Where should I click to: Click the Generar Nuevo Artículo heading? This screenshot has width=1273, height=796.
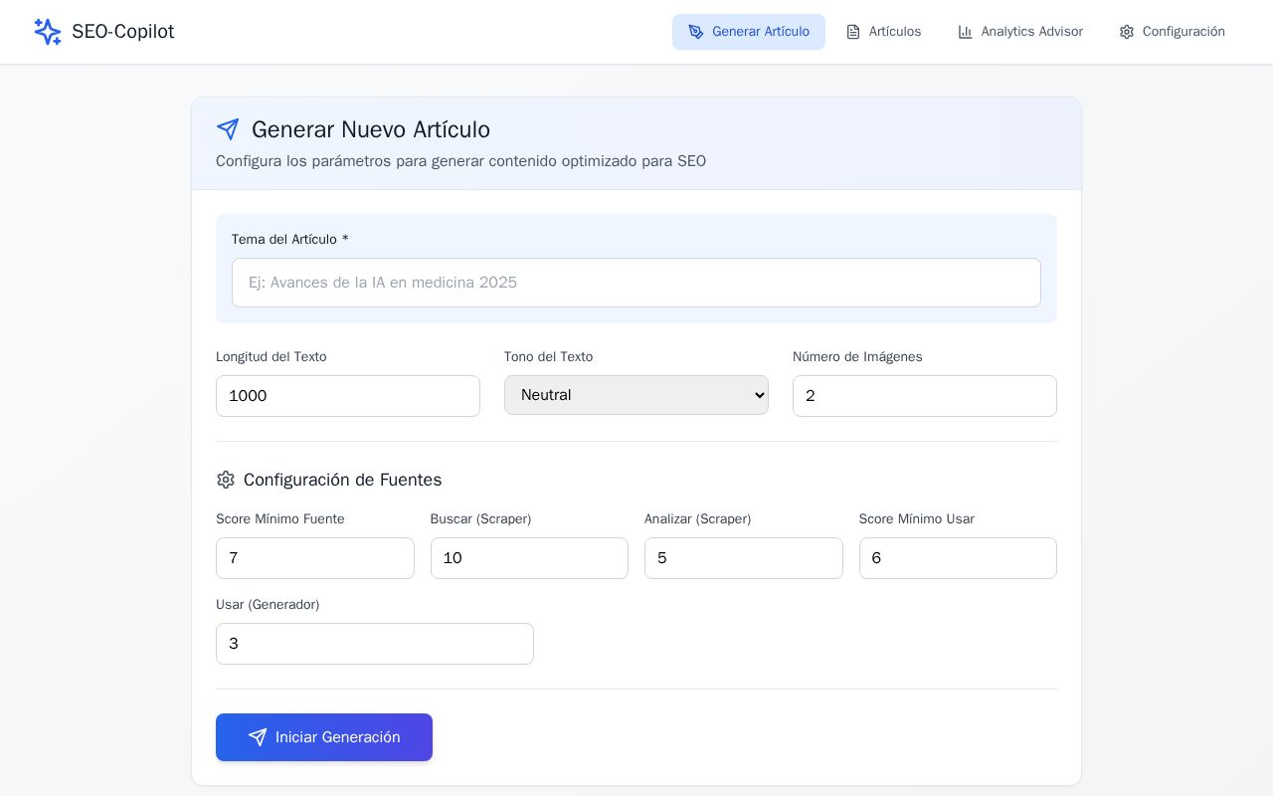(x=371, y=129)
